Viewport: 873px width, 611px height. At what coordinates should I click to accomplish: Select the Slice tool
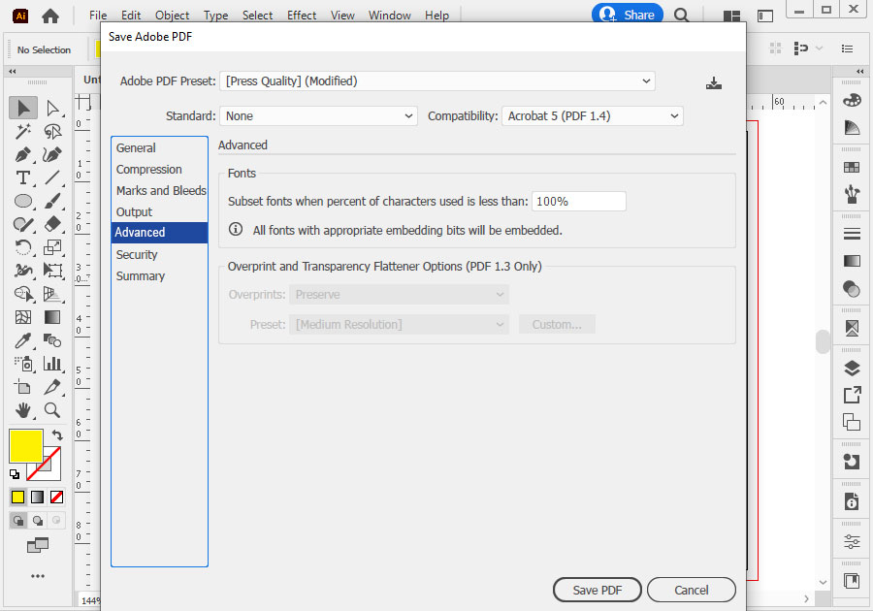52,387
